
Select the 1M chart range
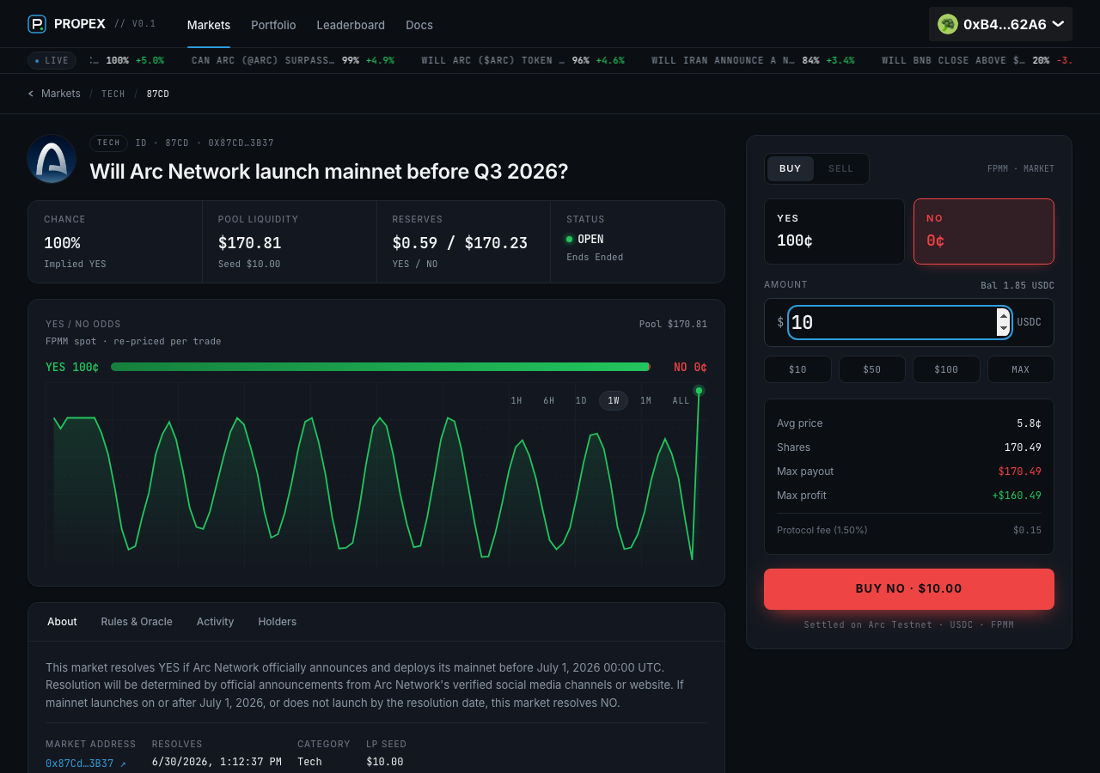tap(645, 400)
